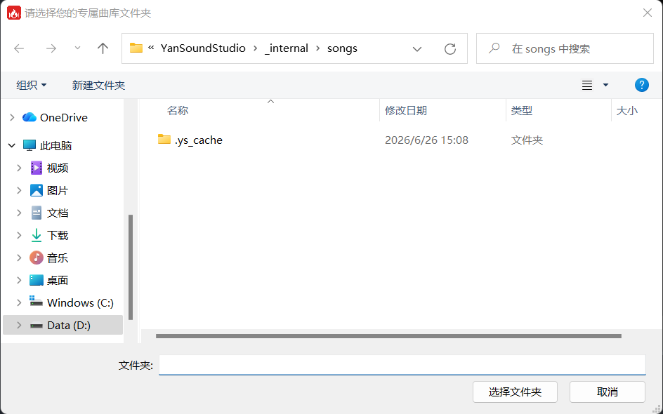Open the 音乐 folder
Image resolution: width=663 pixels, height=414 pixels.
point(58,258)
